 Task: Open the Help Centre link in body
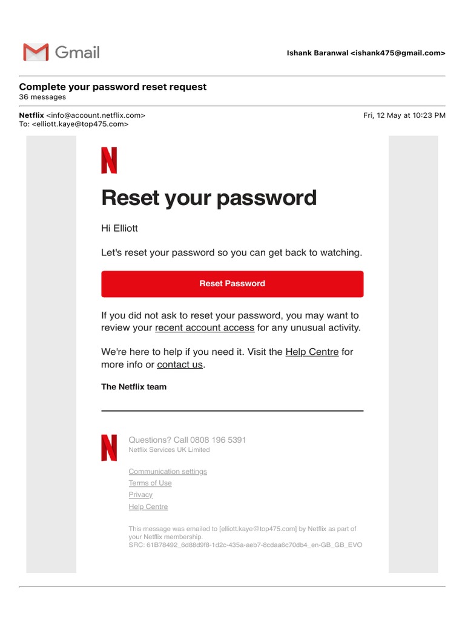tap(312, 352)
